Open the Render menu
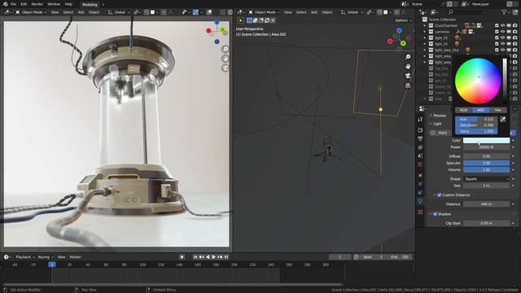521x293 pixels. point(37,4)
